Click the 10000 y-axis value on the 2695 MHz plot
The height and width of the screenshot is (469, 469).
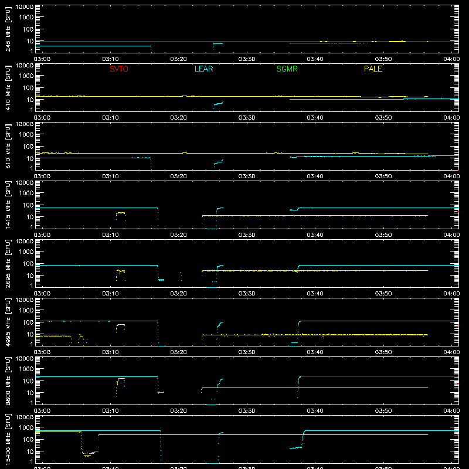pyautogui.click(x=25, y=241)
